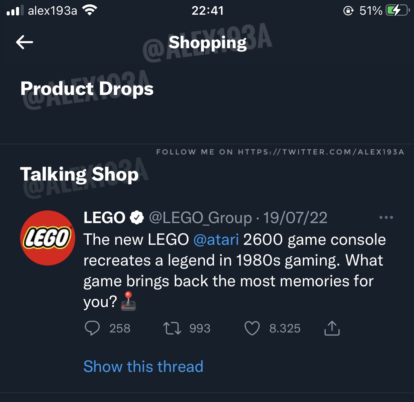Click the reply speech bubble icon

click(x=92, y=328)
